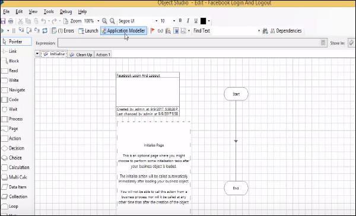Viewport: 356px width, 216px height.
Task: Open the page list dropdown before Initialise tab
Action: point(37,54)
